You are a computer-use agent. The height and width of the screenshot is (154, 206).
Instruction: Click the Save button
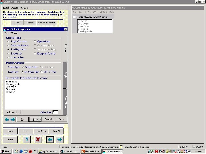pos(10,131)
